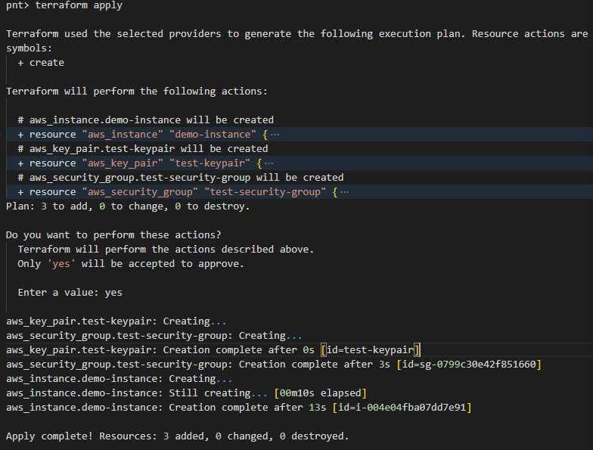593x450 pixels.
Task: Click the "Plan: 3 to add" line
Action: pos(127,206)
